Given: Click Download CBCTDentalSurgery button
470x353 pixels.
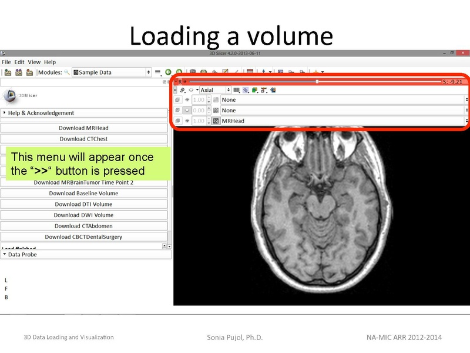Looking at the screenshot, I should point(83,237).
